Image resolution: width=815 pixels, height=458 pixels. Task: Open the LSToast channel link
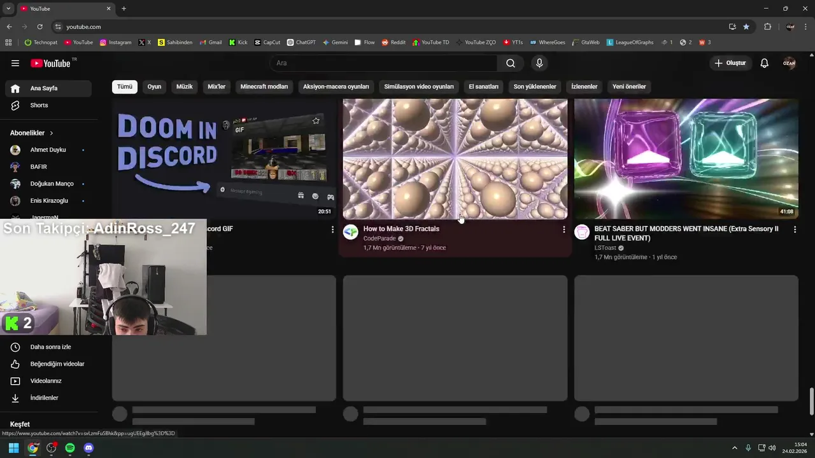pyautogui.click(x=606, y=248)
